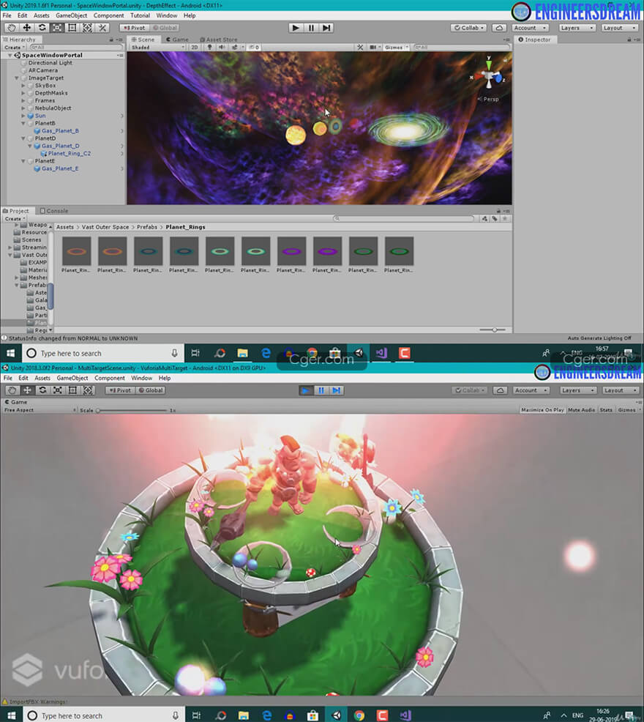Click blue Play button in lower Unity window

(306, 390)
